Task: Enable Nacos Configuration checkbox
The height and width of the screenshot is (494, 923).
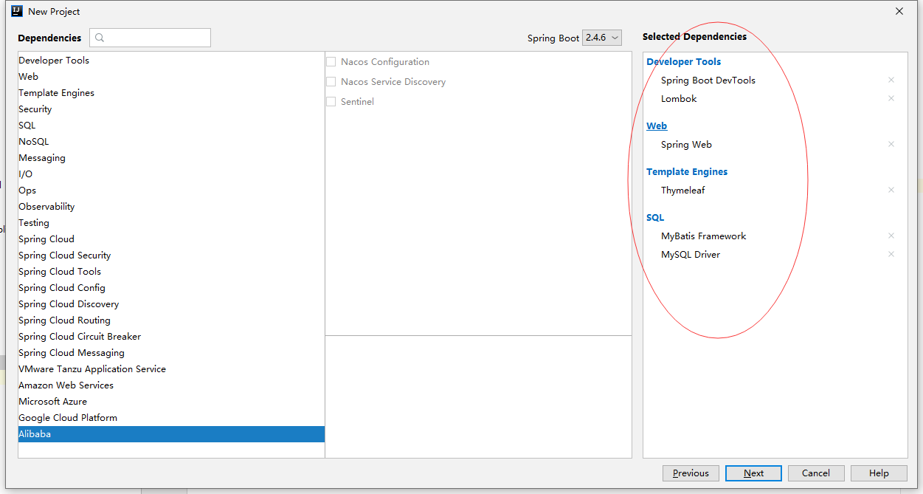Action: point(331,62)
